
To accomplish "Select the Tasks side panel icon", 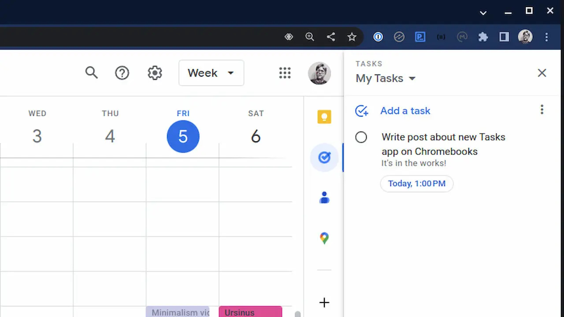I will click(324, 157).
